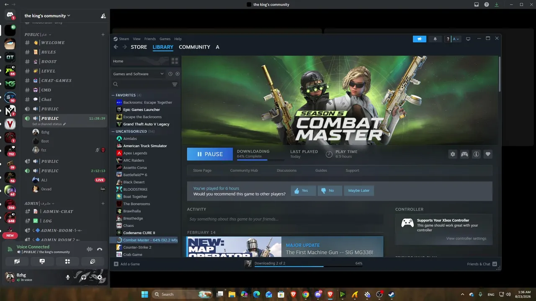Add a Game to Steam library
The width and height of the screenshot is (536, 301).
pos(127,264)
